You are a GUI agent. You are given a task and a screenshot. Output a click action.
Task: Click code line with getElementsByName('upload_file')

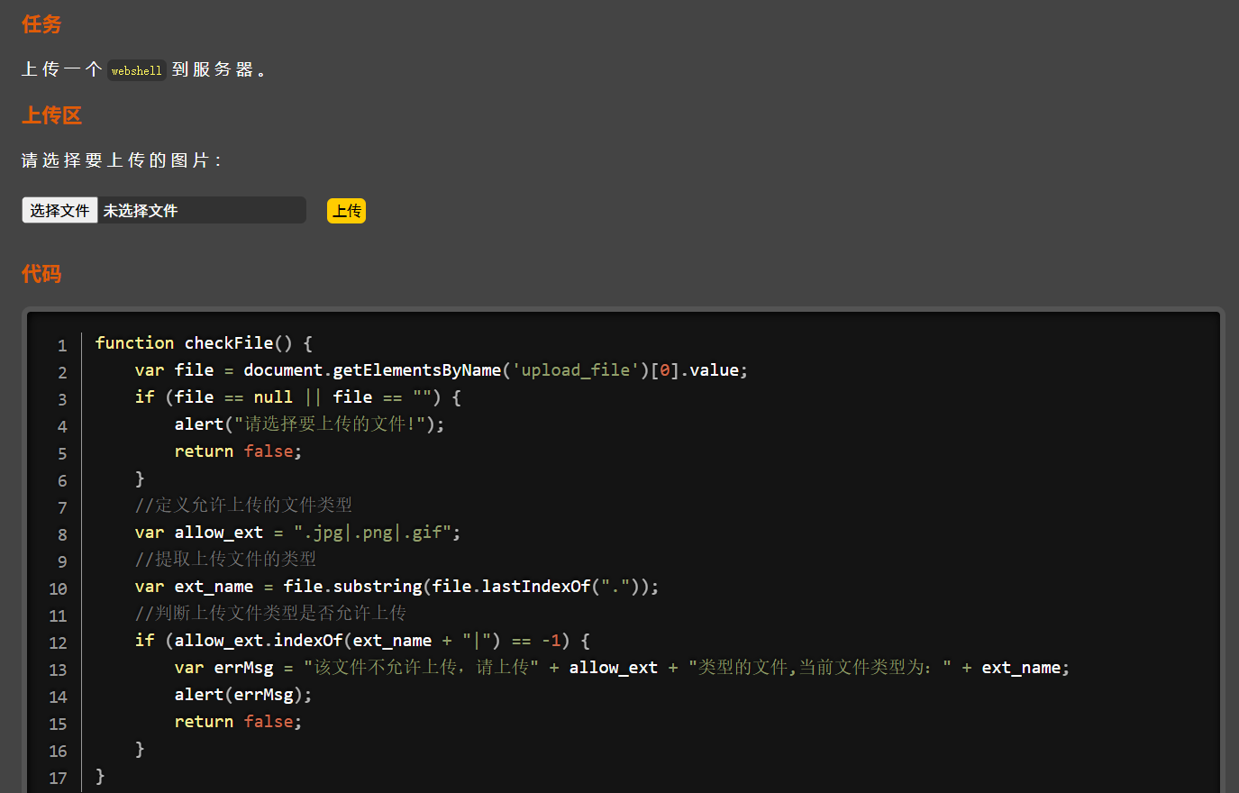pyautogui.click(x=442, y=370)
